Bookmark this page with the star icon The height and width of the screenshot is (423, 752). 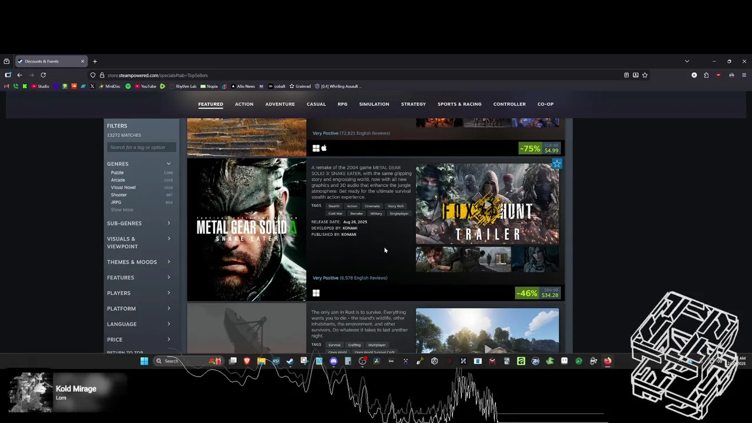pos(644,75)
